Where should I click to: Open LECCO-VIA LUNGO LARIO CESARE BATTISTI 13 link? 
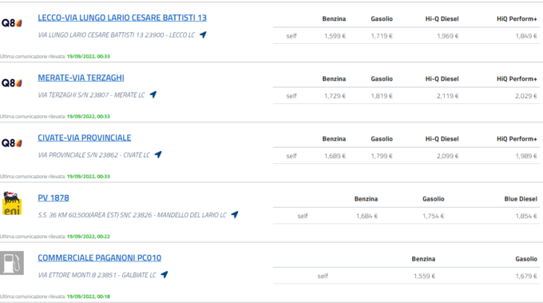click(x=122, y=18)
